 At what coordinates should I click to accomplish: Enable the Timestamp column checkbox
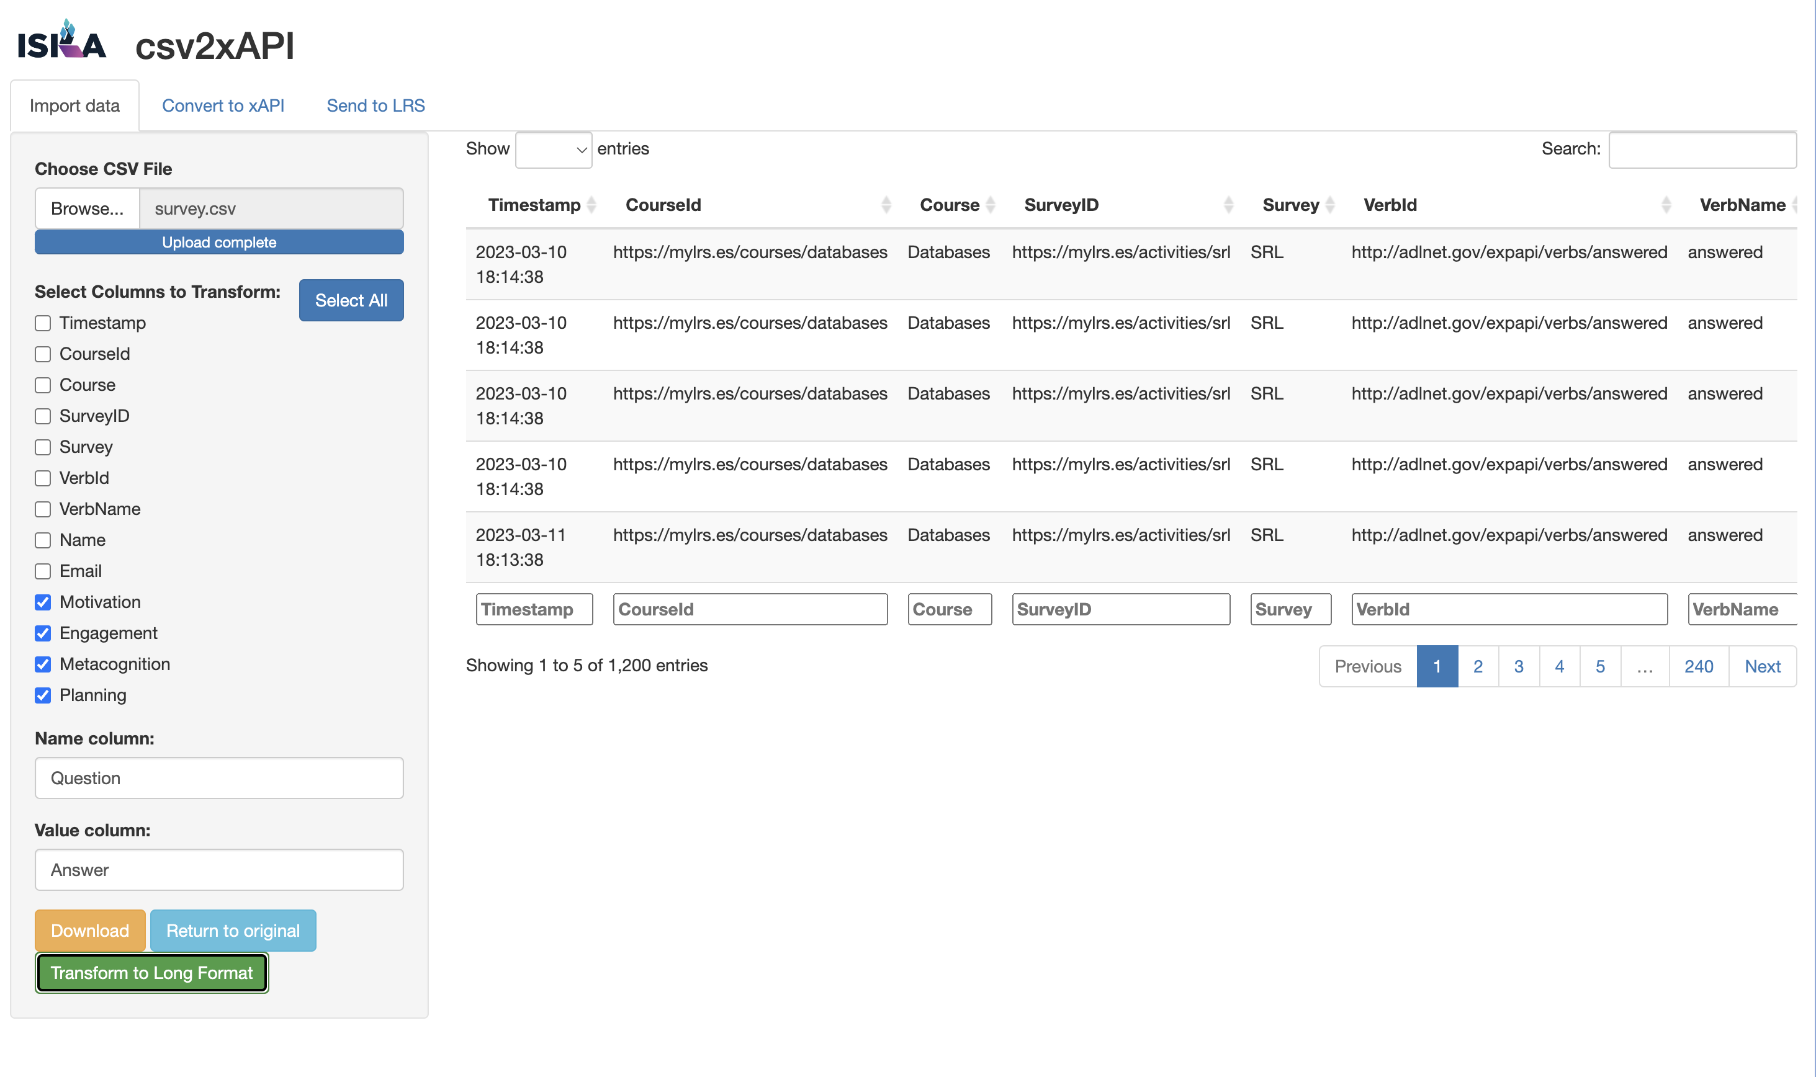[x=42, y=323]
